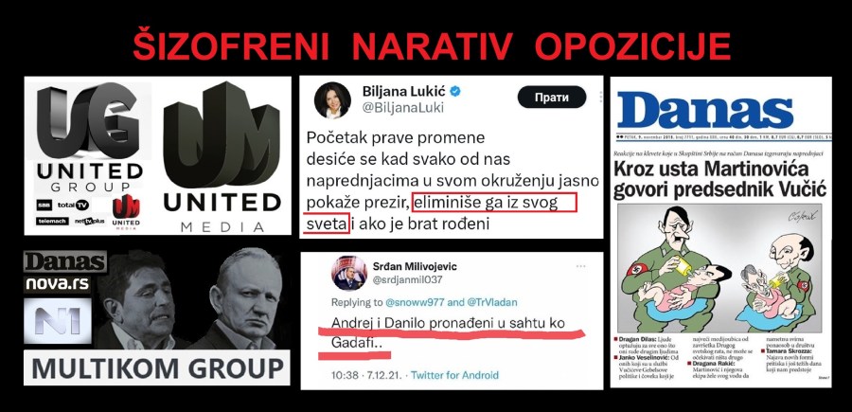The width and height of the screenshot is (852, 412).
Task: Open the three-dot menu on Srđan Milivojevic's tweet
Action: (x=581, y=266)
